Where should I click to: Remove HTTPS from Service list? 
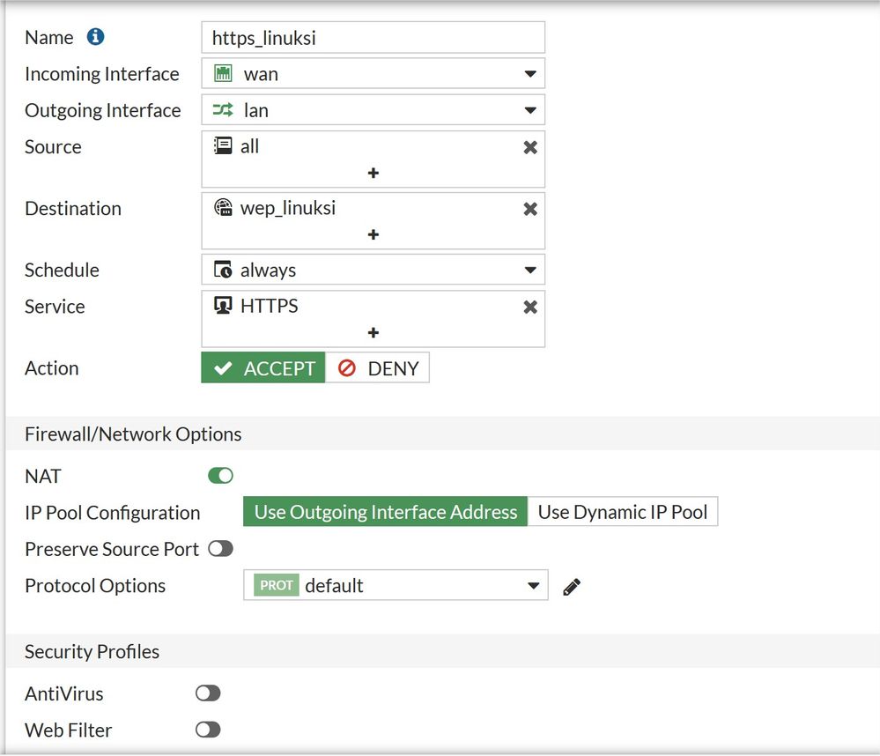tap(530, 307)
